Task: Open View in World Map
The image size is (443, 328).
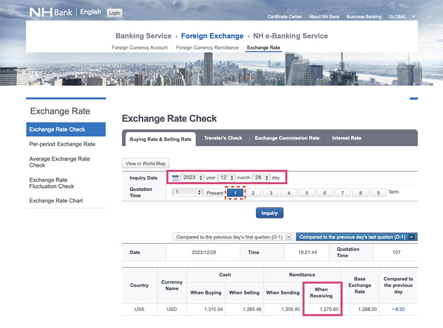Action: click(x=146, y=164)
